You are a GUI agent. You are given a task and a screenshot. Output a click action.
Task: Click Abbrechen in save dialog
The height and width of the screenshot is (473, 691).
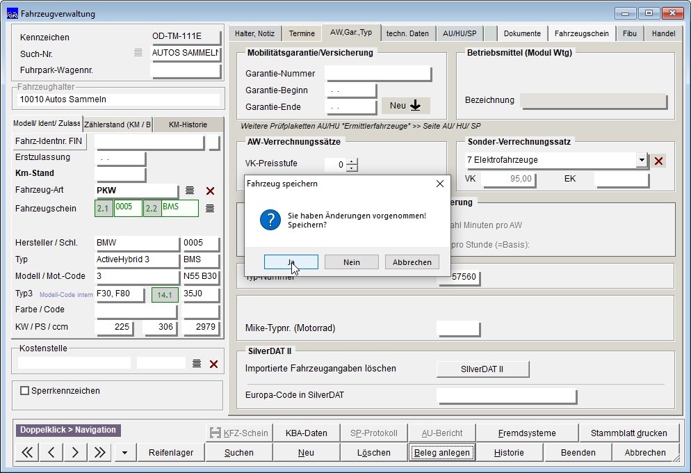pos(412,262)
